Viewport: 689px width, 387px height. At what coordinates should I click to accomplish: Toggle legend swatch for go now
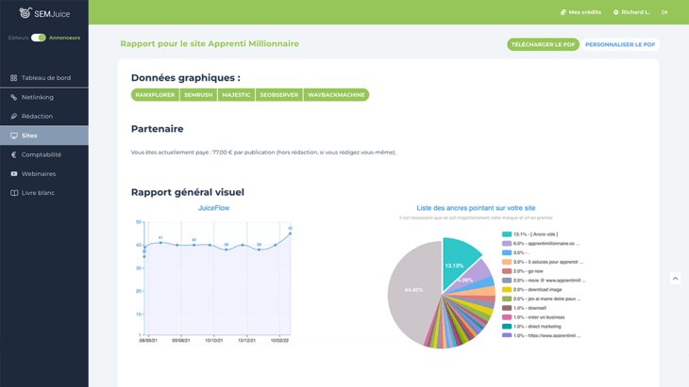[507, 271]
